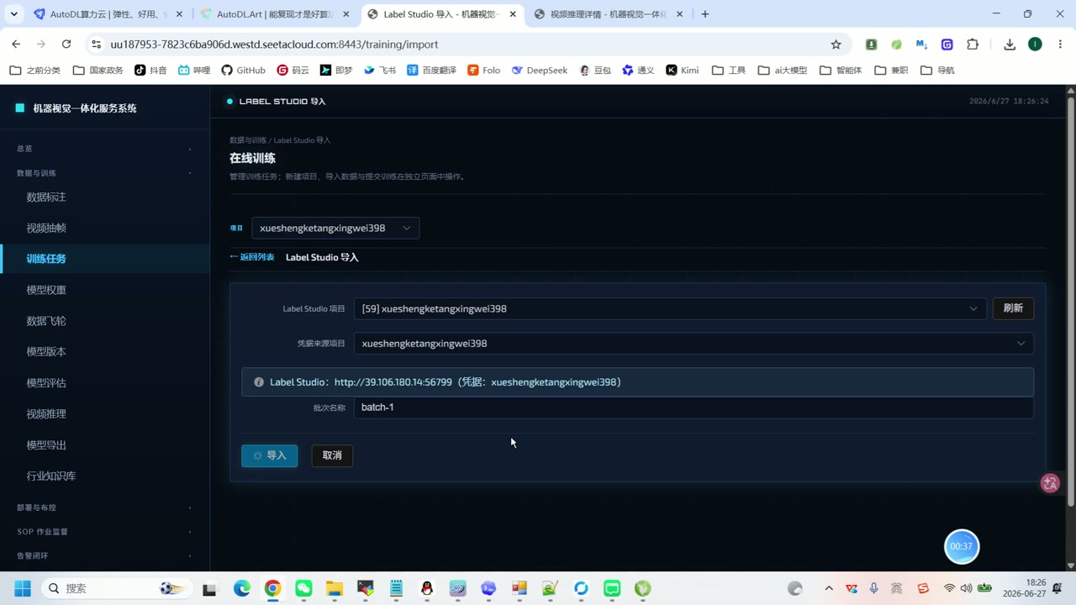Image resolution: width=1076 pixels, height=605 pixels.
Task: Expand the 部署与布控 sidebar section
Action: click(x=104, y=508)
